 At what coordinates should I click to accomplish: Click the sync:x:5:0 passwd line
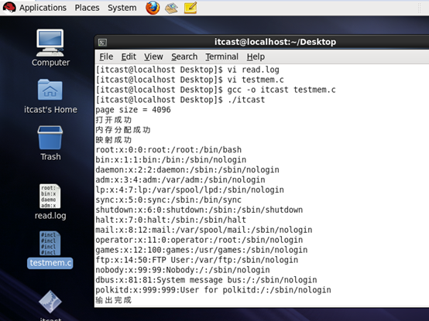(169, 200)
